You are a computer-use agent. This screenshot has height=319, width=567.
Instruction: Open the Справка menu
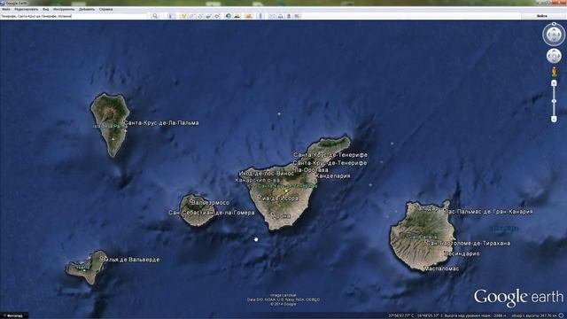(105, 9)
